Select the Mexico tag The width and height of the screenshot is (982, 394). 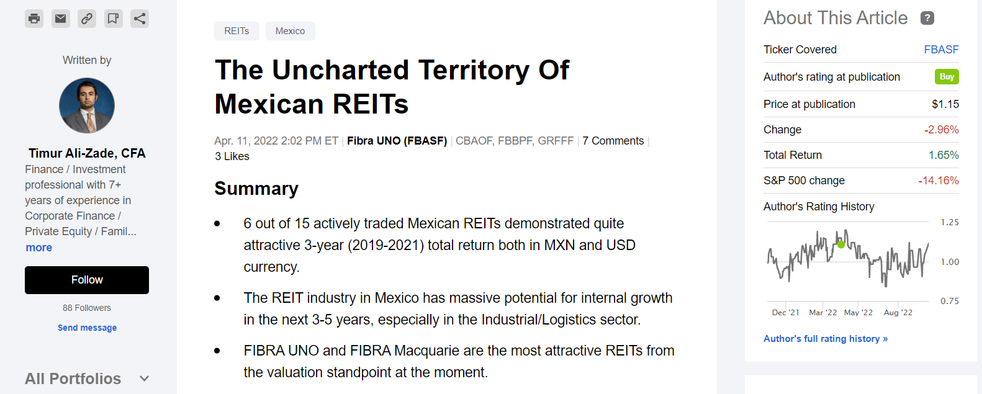[x=290, y=31]
